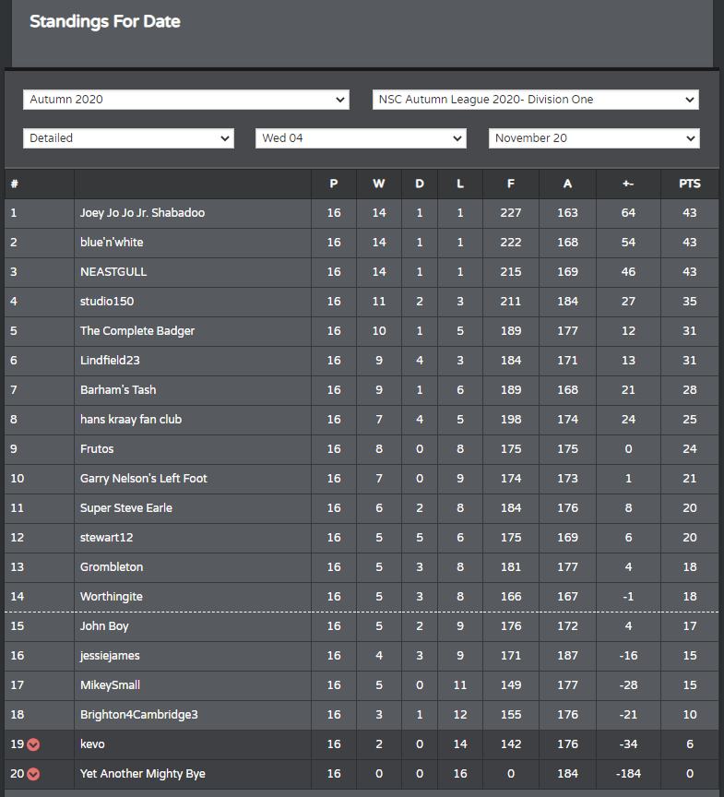Click the red relegation arrow beside position 20
The image size is (724, 797).
point(33,774)
